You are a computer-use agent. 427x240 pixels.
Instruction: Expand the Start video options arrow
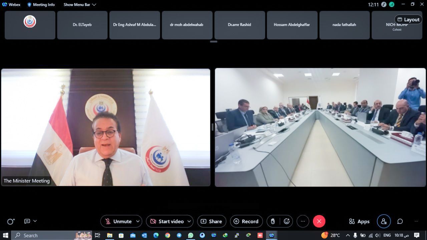[x=189, y=221]
